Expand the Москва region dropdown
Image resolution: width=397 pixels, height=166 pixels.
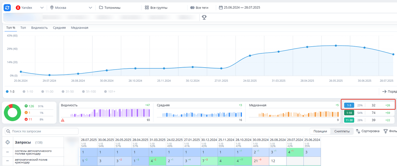tap(71, 8)
